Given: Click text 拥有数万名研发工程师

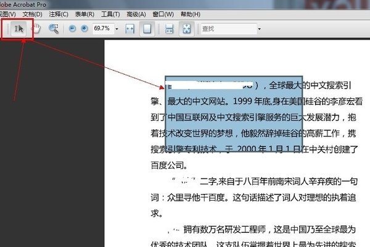Looking at the screenshot, I should [224, 229].
